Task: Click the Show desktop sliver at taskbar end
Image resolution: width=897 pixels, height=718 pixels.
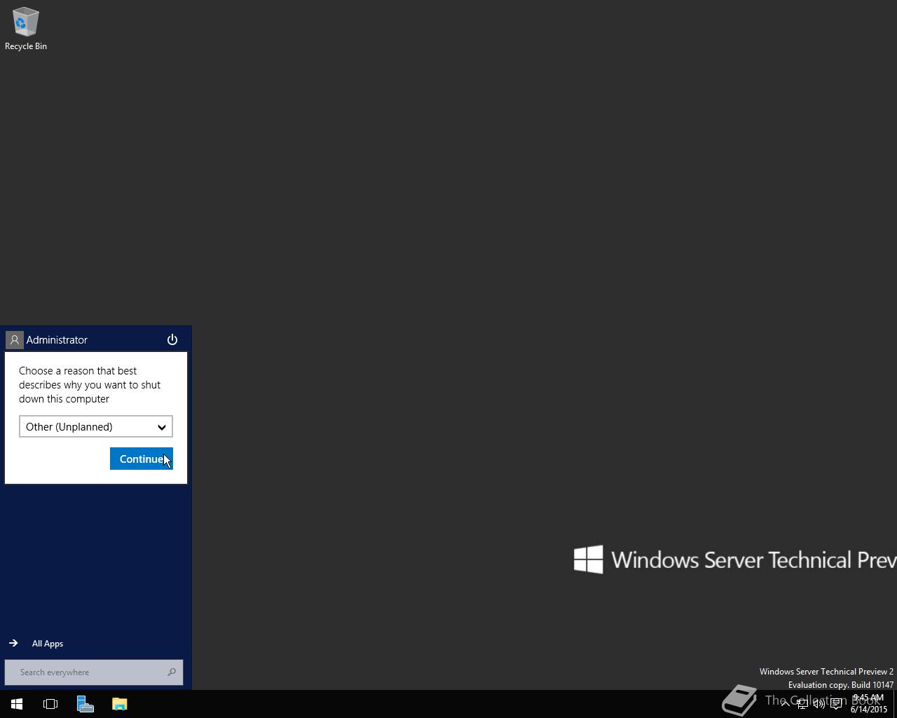Action: pos(895,704)
